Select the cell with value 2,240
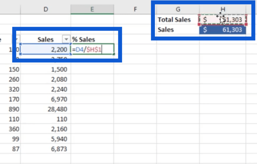Image resolution: width=257 pixels, height=164 pixels. [x=46, y=89]
